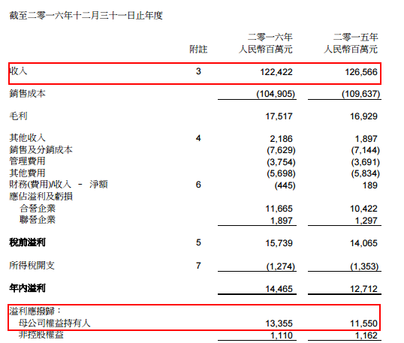The width and height of the screenshot is (404, 343).
Task: Click the 母公司權益持有人 row label
Action: click(x=55, y=323)
